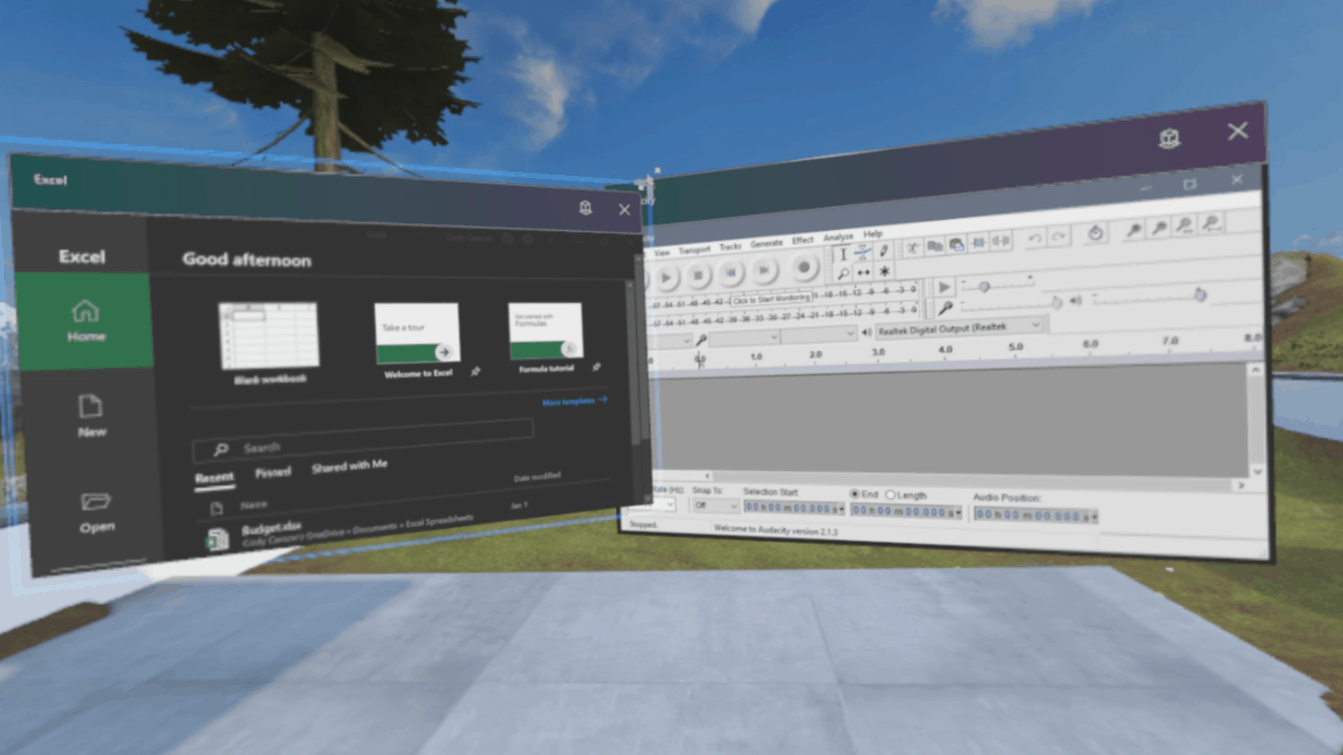The width and height of the screenshot is (1343, 755).
Task: Adjust the Audacity playback speed slider
Action: 984,287
